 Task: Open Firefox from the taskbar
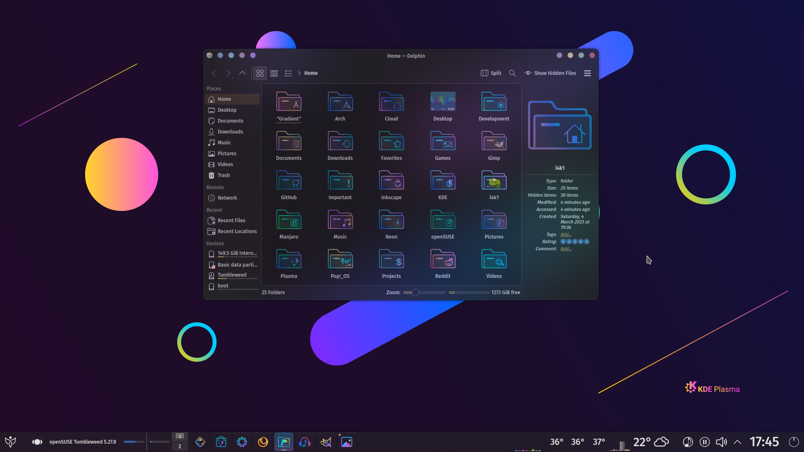click(x=263, y=442)
